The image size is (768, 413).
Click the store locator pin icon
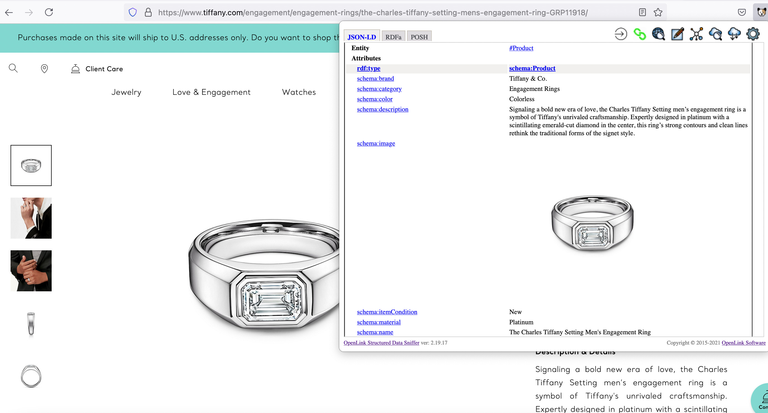[x=44, y=69]
